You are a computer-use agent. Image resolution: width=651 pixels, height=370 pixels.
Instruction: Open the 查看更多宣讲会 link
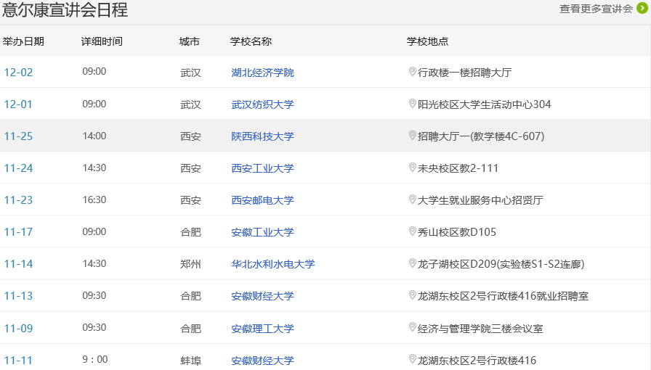click(x=596, y=9)
